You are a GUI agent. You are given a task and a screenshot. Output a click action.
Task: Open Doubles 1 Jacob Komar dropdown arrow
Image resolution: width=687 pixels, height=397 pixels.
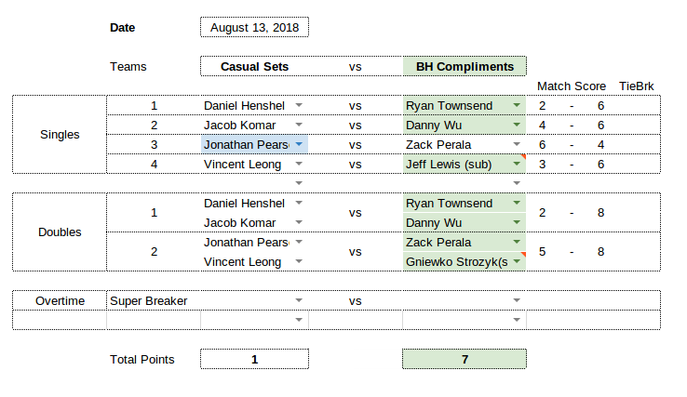click(299, 222)
